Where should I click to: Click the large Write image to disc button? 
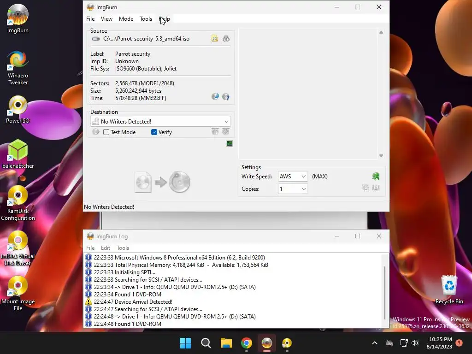point(163,182)
